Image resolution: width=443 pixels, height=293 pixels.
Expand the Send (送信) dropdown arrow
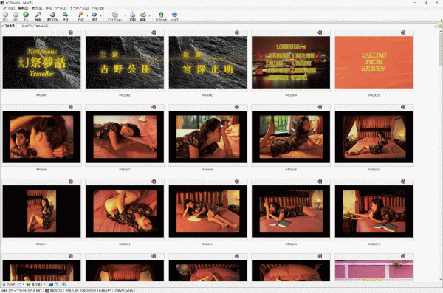click(x=72, y=15)
